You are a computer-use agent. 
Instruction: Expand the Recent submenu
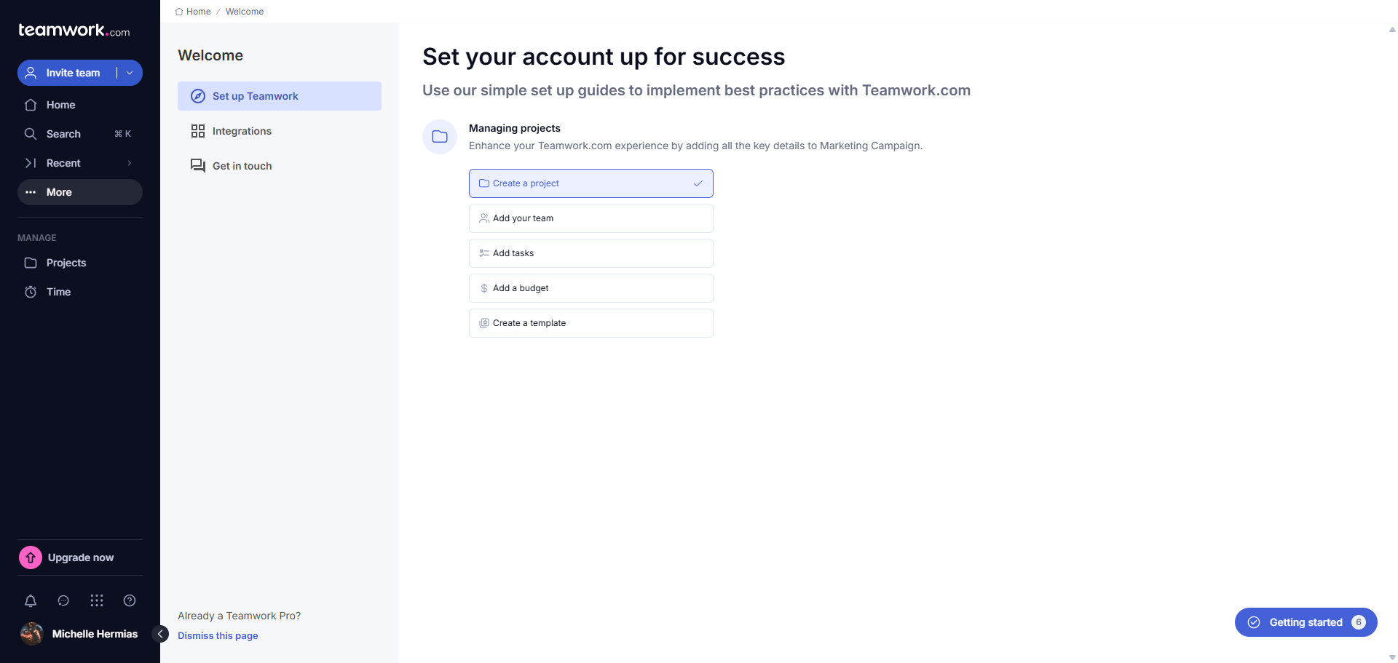tap(130, 163)
